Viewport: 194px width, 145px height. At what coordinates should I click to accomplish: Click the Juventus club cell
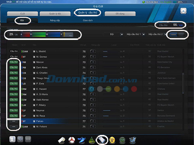coord(161,73)
